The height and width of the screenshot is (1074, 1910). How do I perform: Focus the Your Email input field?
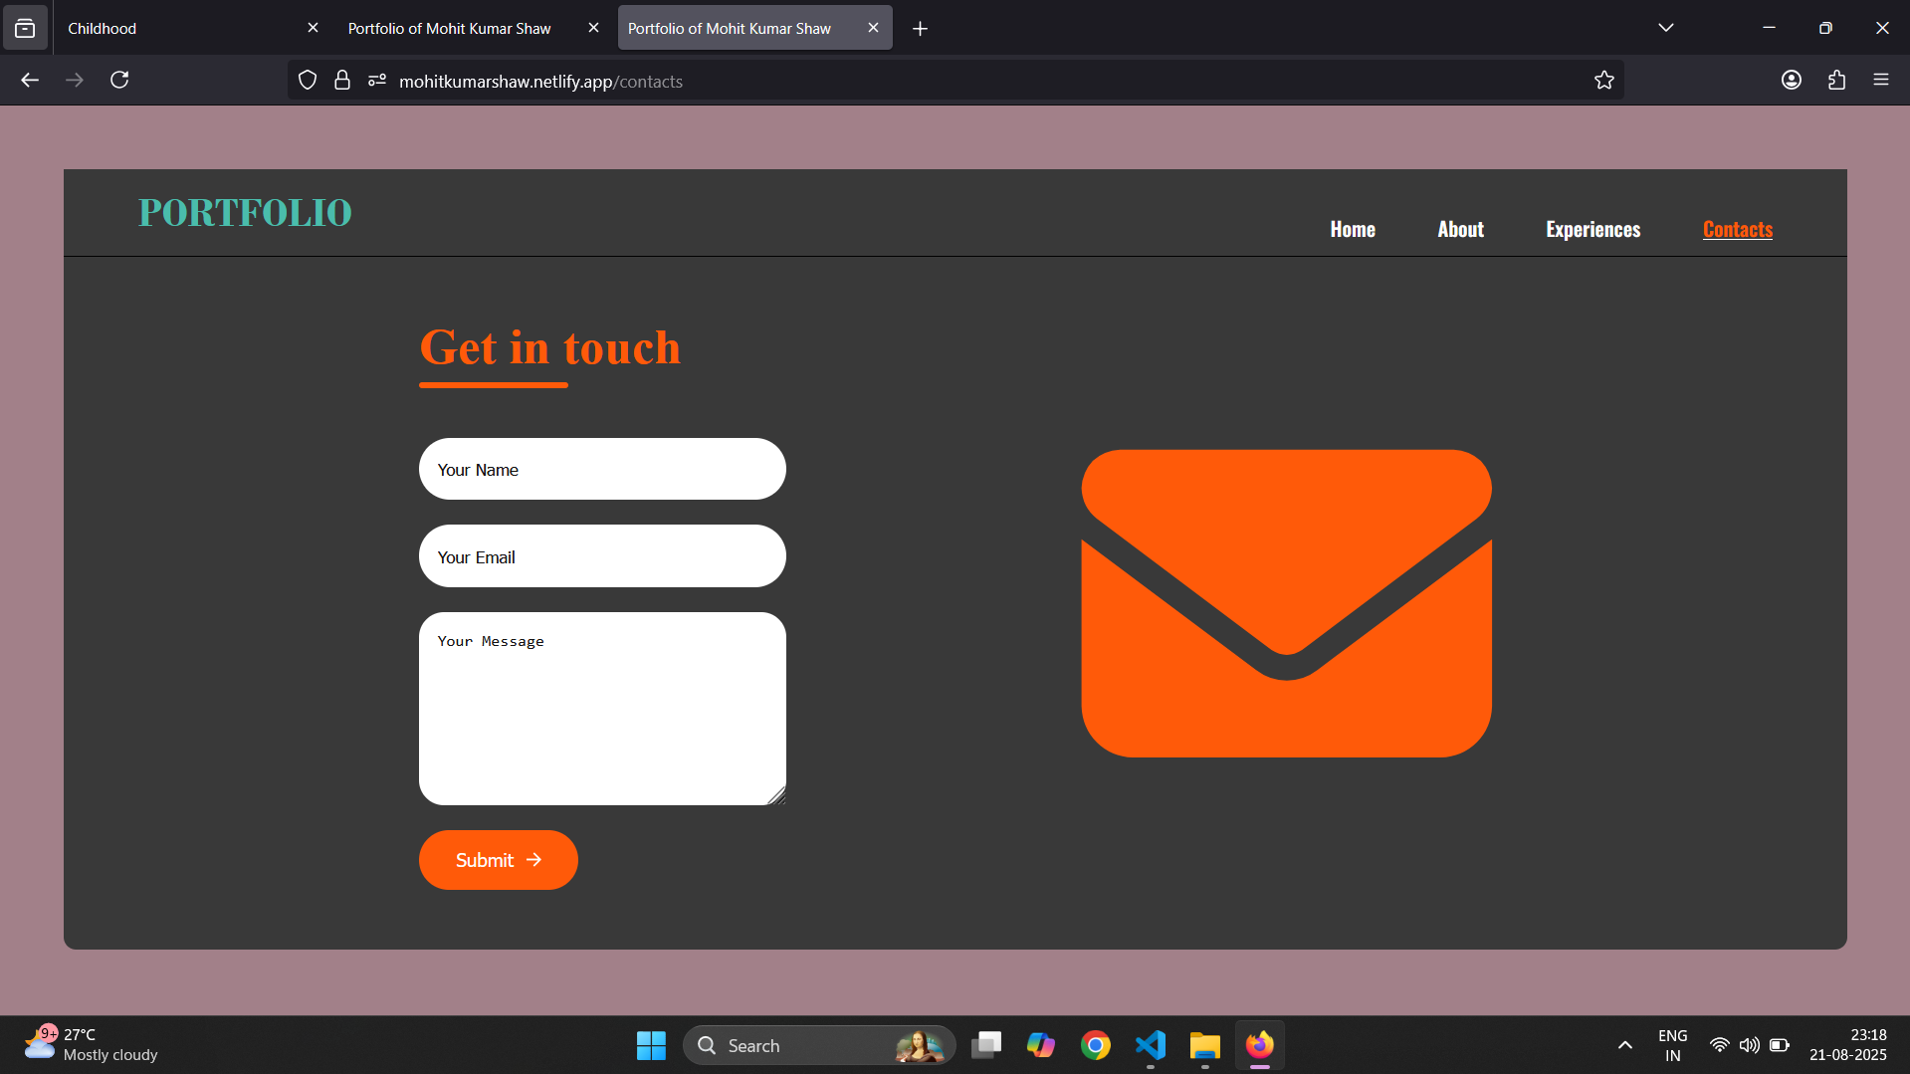602,556
